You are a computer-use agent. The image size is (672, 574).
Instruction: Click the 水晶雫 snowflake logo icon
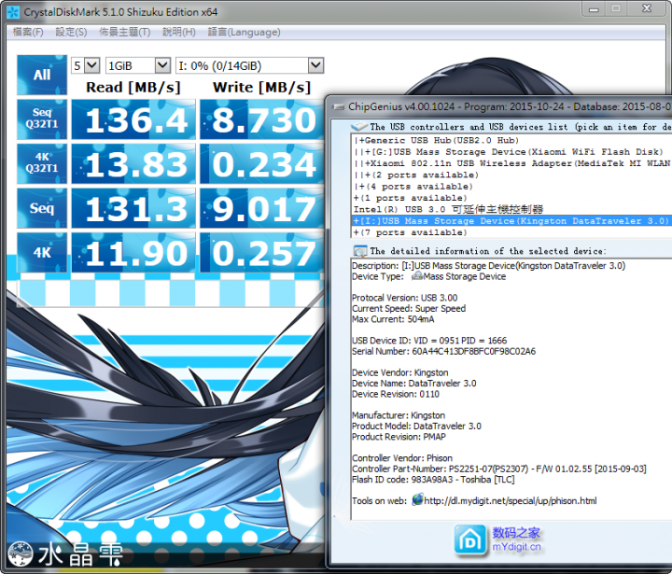pyautogui.click(x=21, y=553)
